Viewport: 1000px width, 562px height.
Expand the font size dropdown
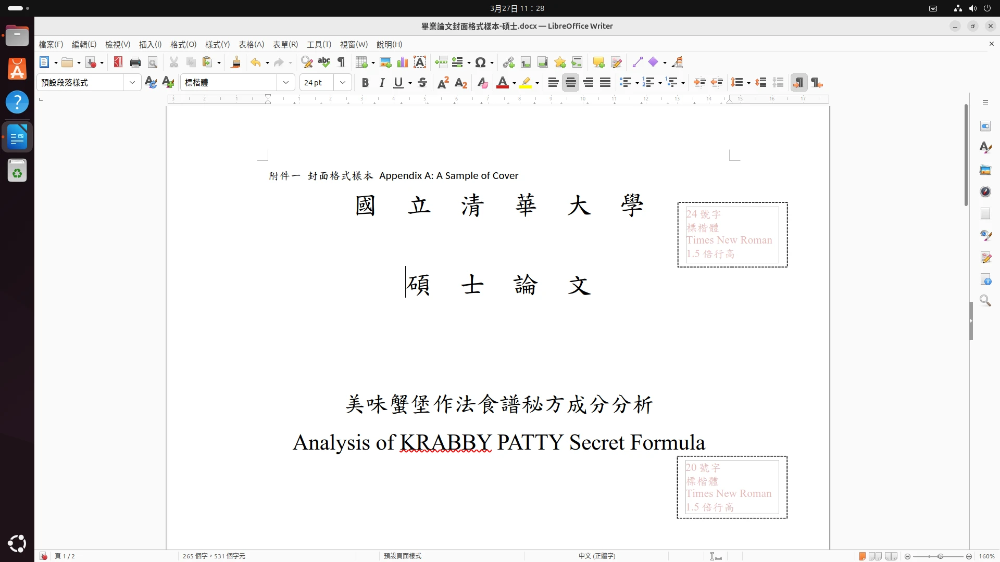click(x=343, y=83)
